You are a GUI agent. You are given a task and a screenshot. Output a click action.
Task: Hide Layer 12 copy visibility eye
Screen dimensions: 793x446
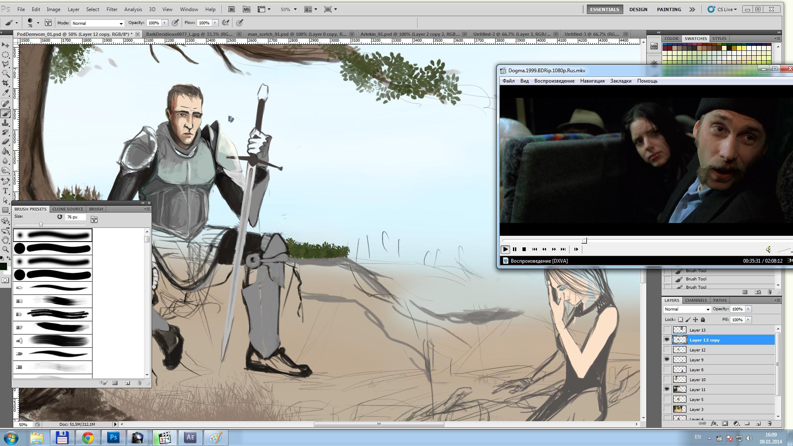click(x=667, y=340)
